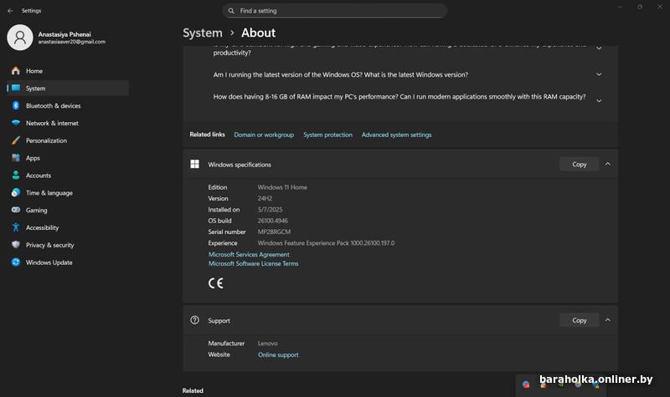This screenshot has height=397, width=670.
Task: Click the Bluetooth icon in sidebar
Action: pos(16,106)
